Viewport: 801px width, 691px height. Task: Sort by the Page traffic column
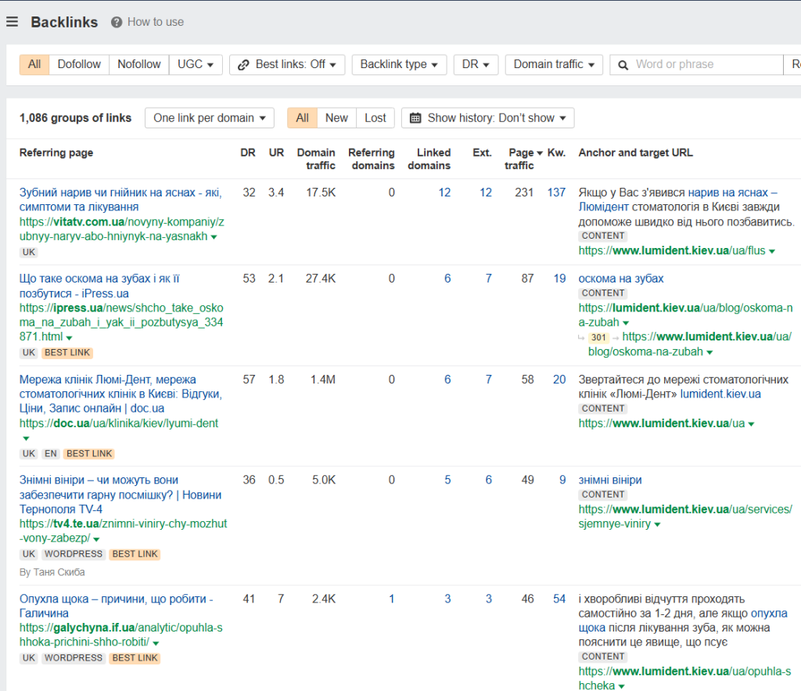522,159
